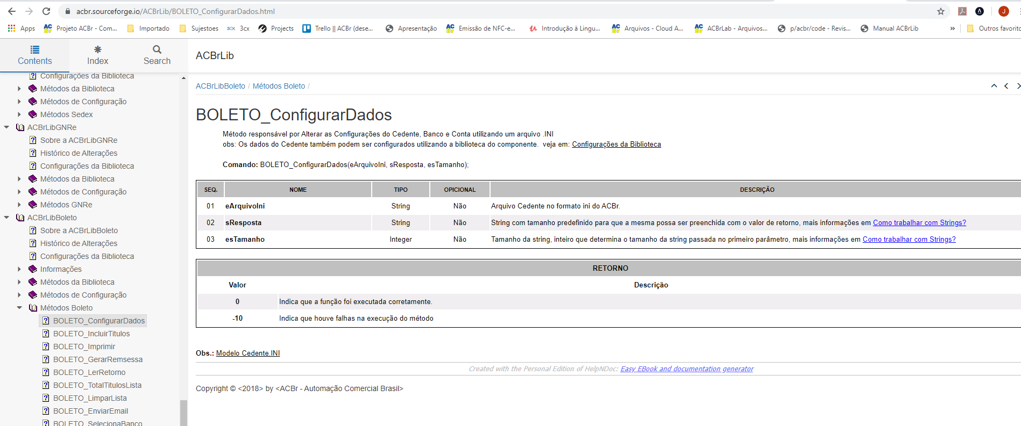Open the BOLETO_IncluirTitulos topic
The image size is (1021, 426).
tap(91, 334)
